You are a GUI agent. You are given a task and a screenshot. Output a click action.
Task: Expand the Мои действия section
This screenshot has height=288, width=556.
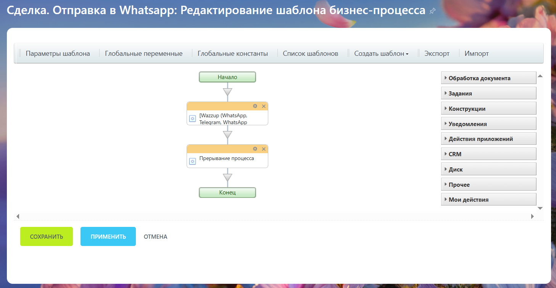coord(489,199)
